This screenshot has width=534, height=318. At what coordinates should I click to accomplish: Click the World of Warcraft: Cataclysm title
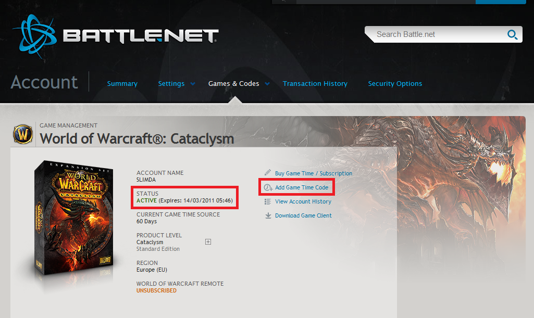pos(137,139)
